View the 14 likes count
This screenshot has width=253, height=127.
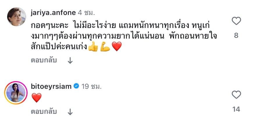(236, 109)
